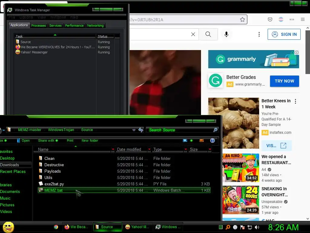Select the Source taskbar button
The width and height of the screenshot is (310, 233).
tap(107, 227)
